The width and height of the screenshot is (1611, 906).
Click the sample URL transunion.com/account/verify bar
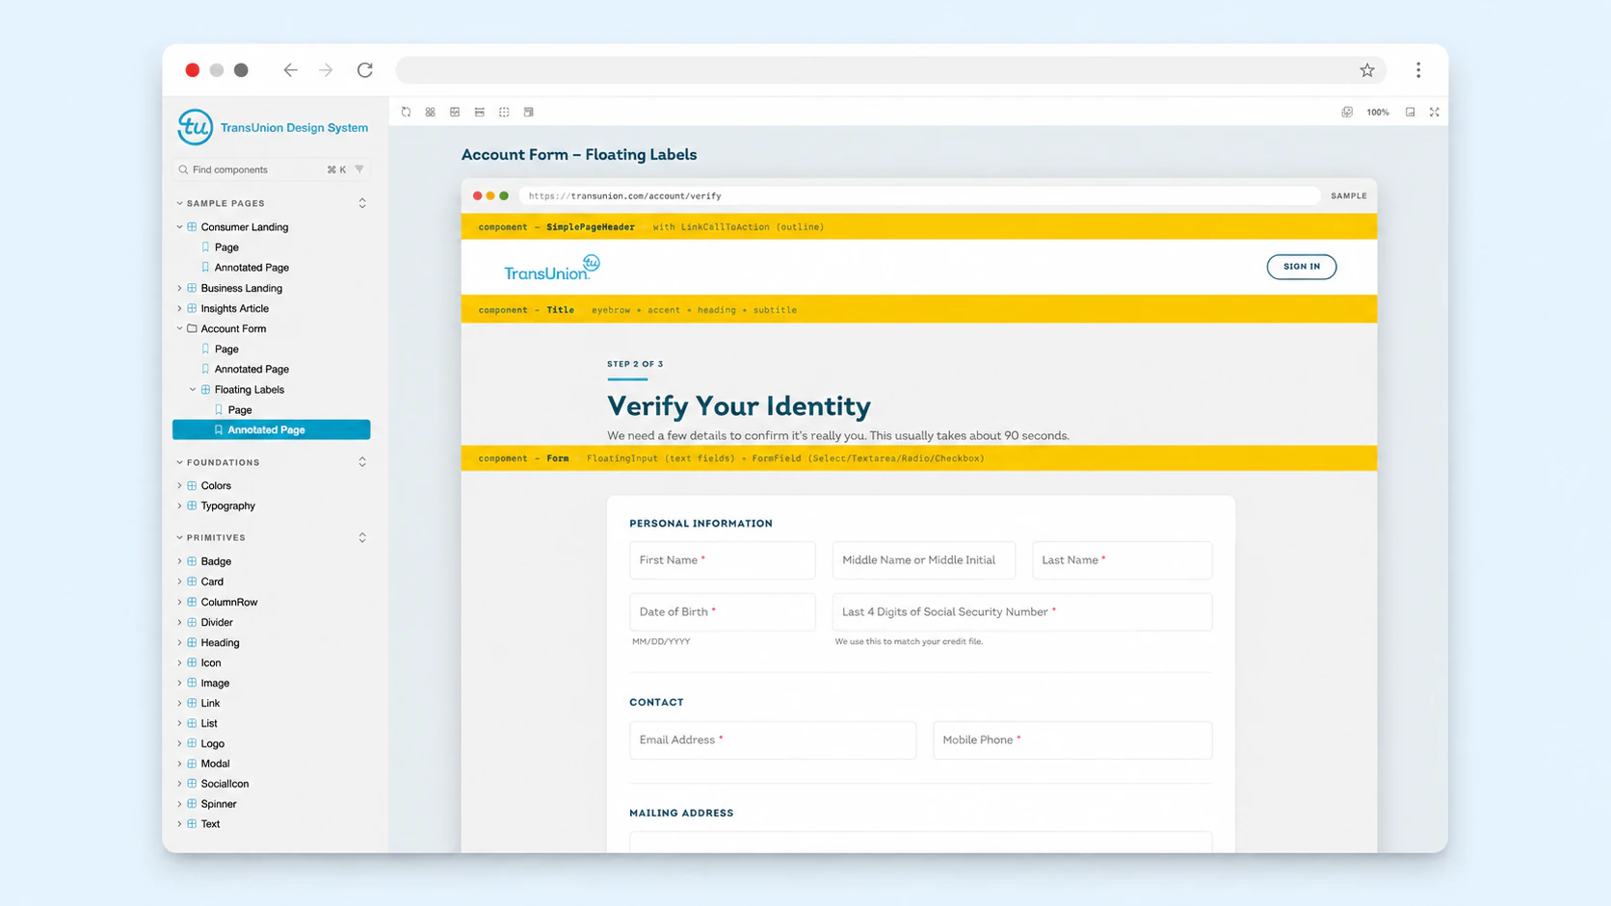[919, 195]
